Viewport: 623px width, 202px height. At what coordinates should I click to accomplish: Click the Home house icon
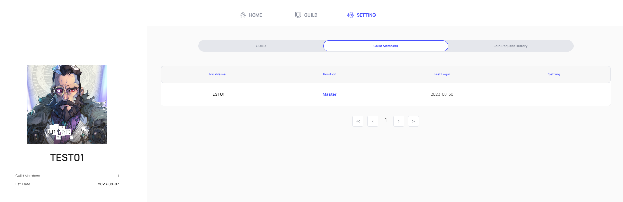(x=243, y=15)
